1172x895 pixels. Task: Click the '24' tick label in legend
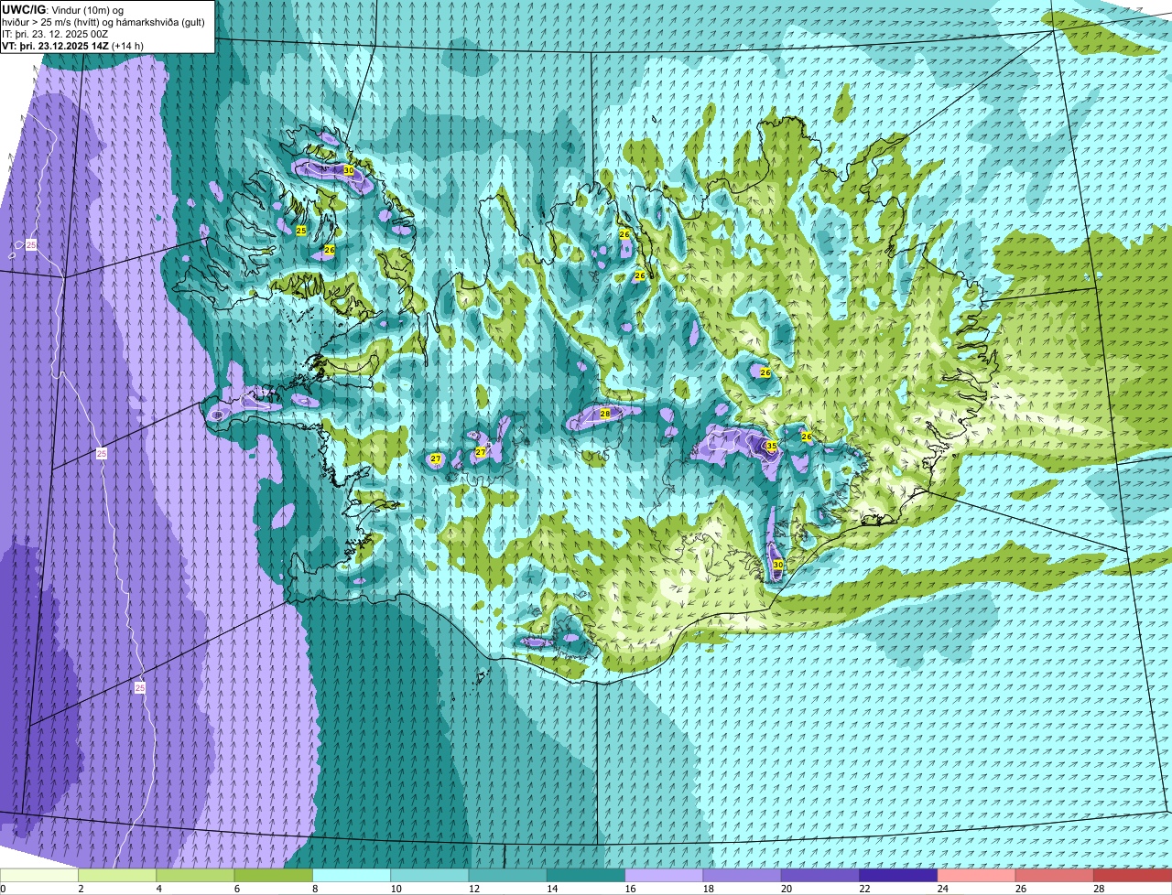941,889
